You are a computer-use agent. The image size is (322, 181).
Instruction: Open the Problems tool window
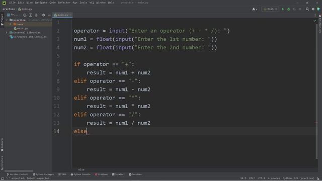pos(101,174)
